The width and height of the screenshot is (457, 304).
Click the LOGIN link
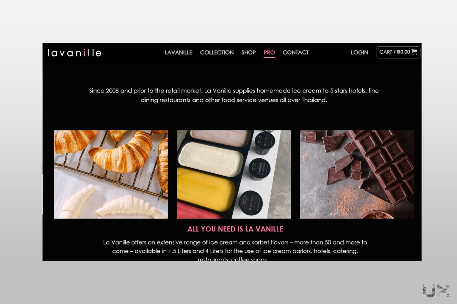click(359, 52)
